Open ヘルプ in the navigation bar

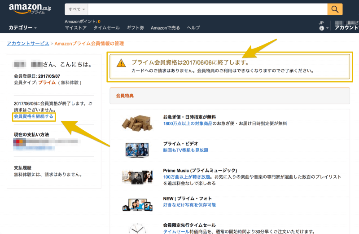(x=193, y=28)
